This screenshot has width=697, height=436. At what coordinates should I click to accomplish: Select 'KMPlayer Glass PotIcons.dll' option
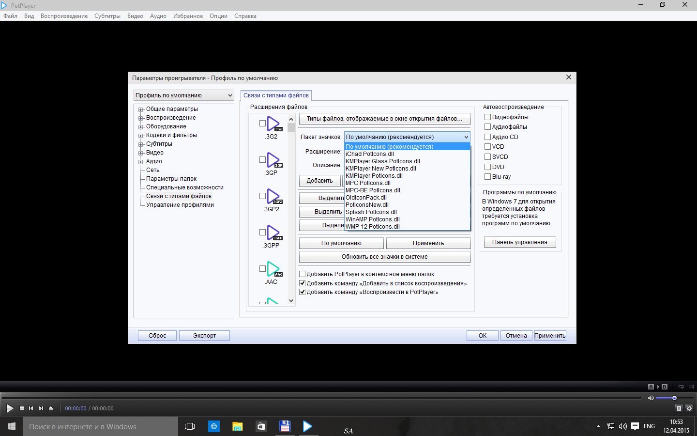[x=407, y=161]
